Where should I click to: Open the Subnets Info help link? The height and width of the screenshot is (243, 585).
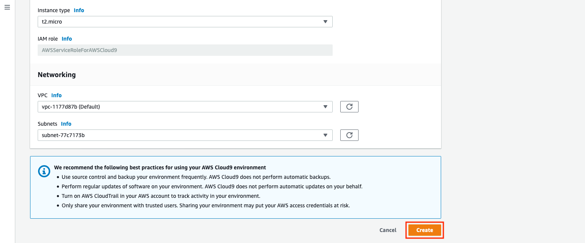[x=66, y=124]
